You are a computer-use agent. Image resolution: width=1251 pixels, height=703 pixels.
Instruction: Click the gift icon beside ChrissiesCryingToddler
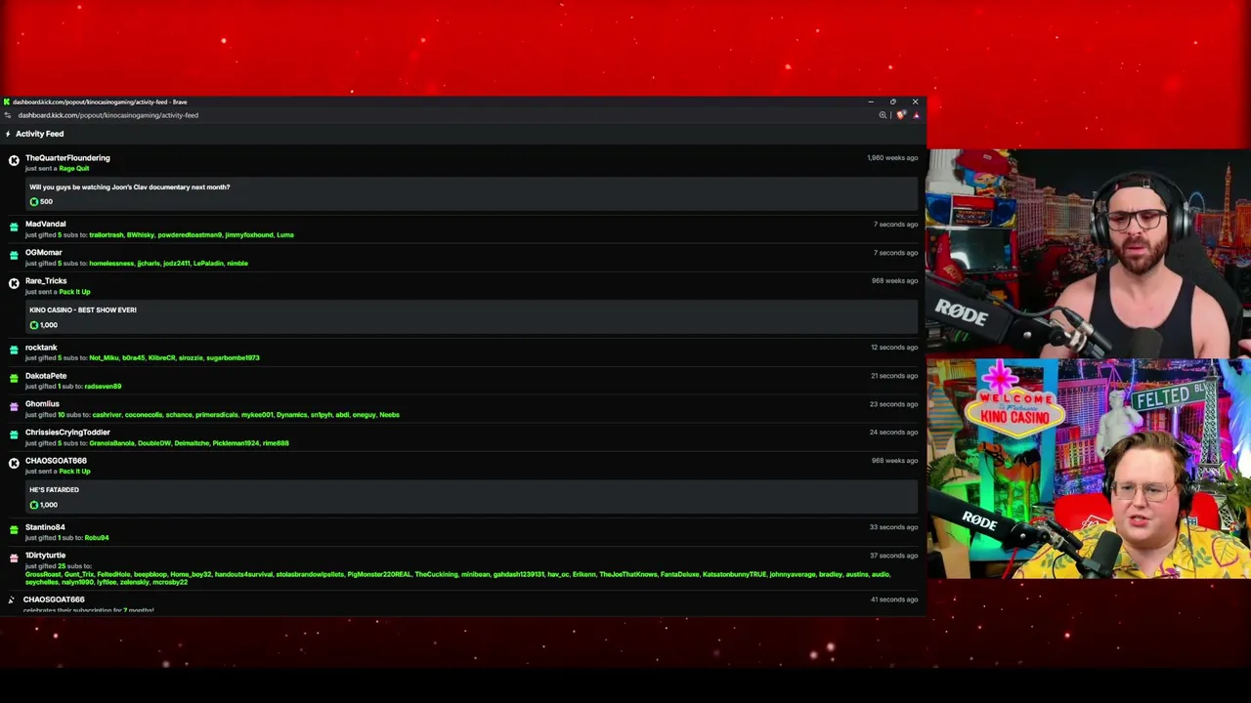click(x=14, y=434)
